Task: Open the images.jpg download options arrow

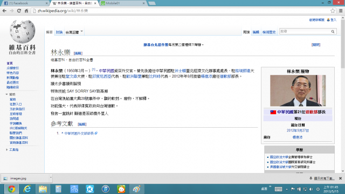Action: (x=51, y=177)
